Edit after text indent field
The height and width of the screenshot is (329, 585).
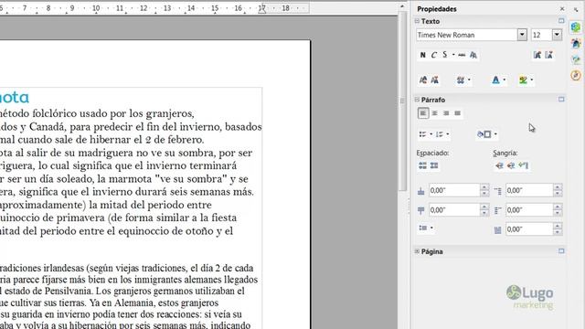529,210
